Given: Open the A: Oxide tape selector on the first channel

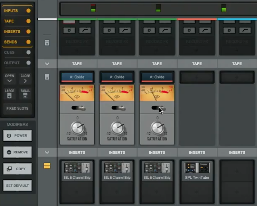Looking at the screenshot, I should point(77,77).
